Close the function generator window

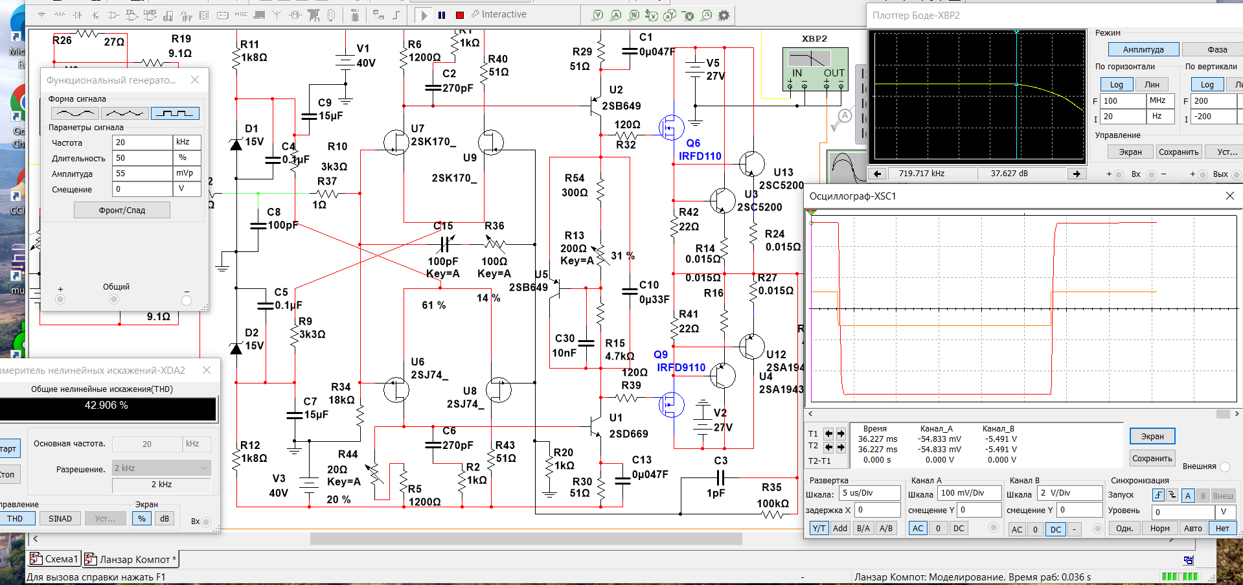(195, 80)
